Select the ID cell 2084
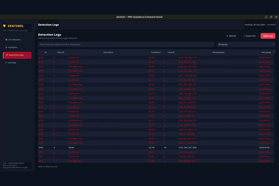 (x=46, y=112)
